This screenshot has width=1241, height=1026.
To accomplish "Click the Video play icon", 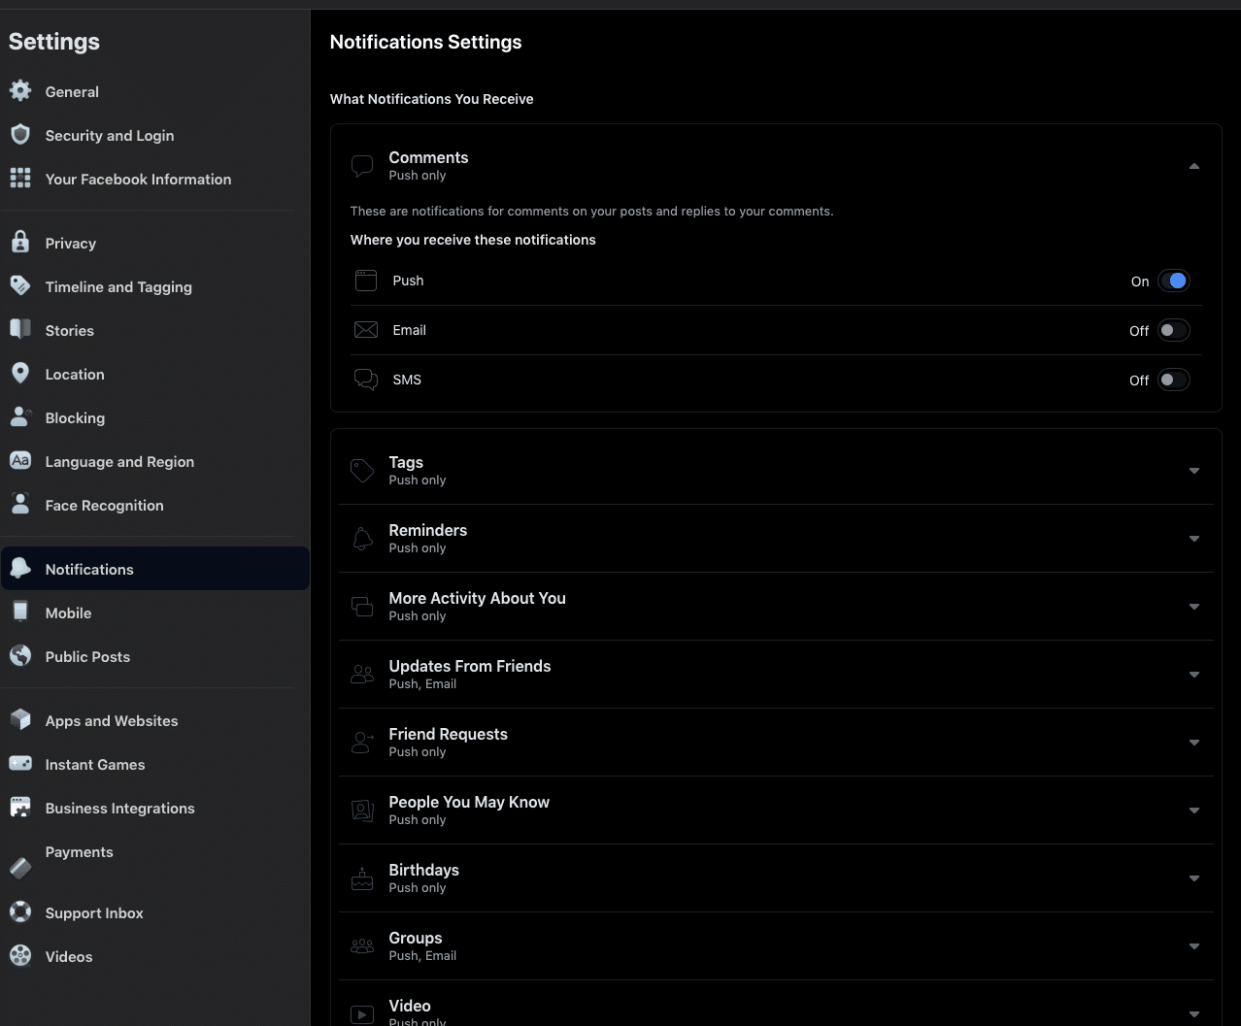I will point(362,1014).
